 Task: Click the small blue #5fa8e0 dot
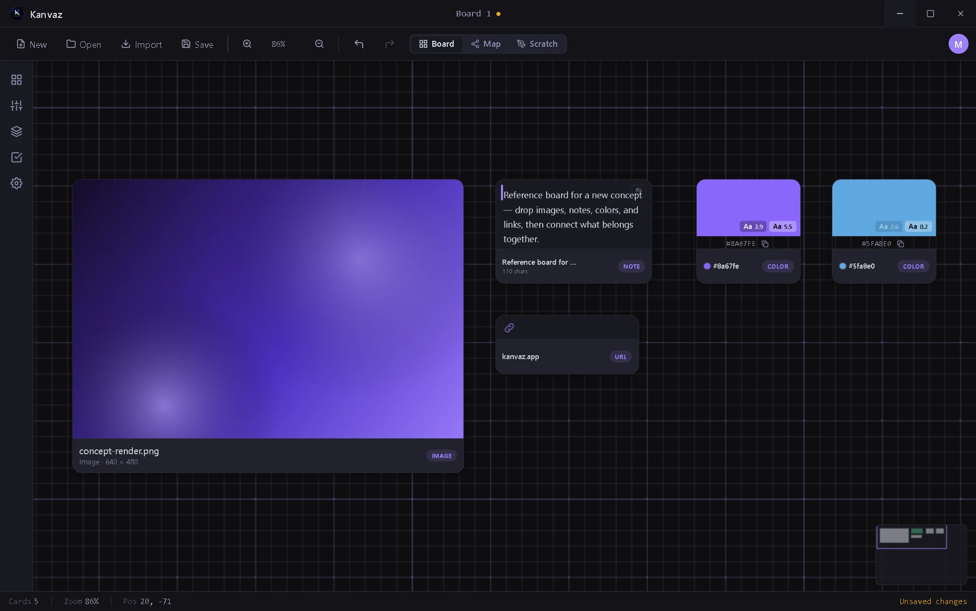(843, 266)
